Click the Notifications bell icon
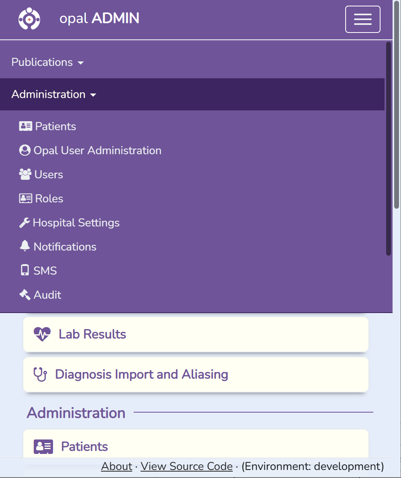The image size is (401, 478). coord(25,246)
